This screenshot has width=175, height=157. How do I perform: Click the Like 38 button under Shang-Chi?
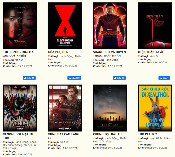click(x=119, y=78)
